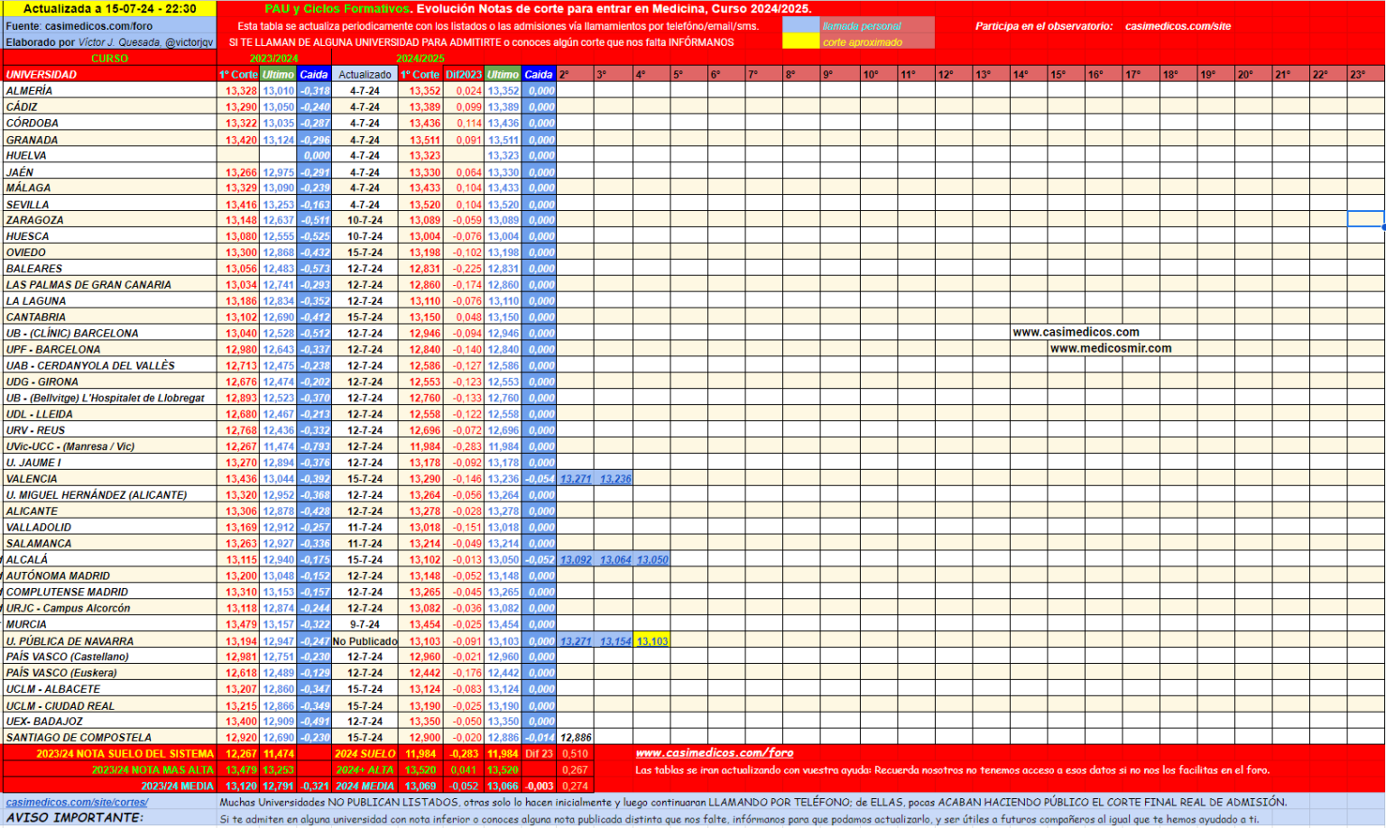Click the yellow 'corte aproximado' legend swatch
Screen dimensions: 1386x828
pyautogui.click(x=801, y=42)
